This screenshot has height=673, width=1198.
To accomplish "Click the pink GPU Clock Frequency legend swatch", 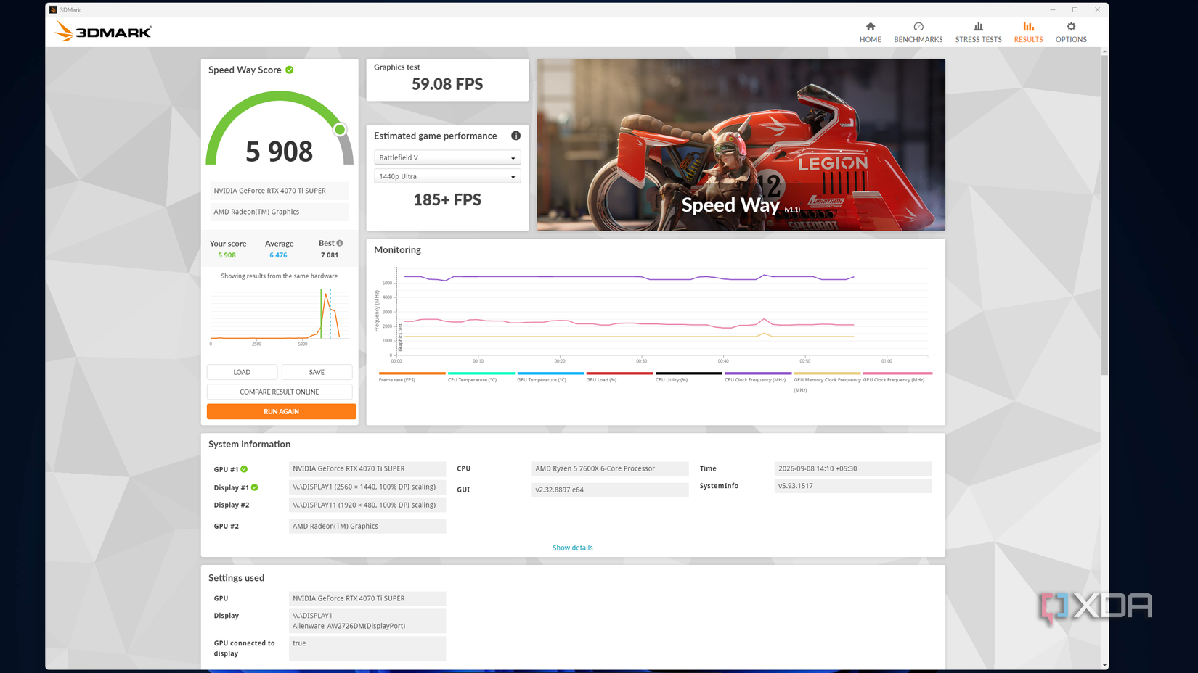I will click(x=897, y=373).
